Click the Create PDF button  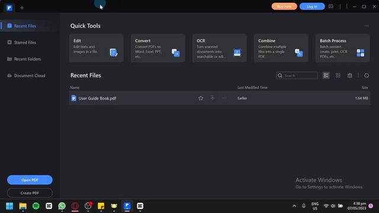coord(30,193)
